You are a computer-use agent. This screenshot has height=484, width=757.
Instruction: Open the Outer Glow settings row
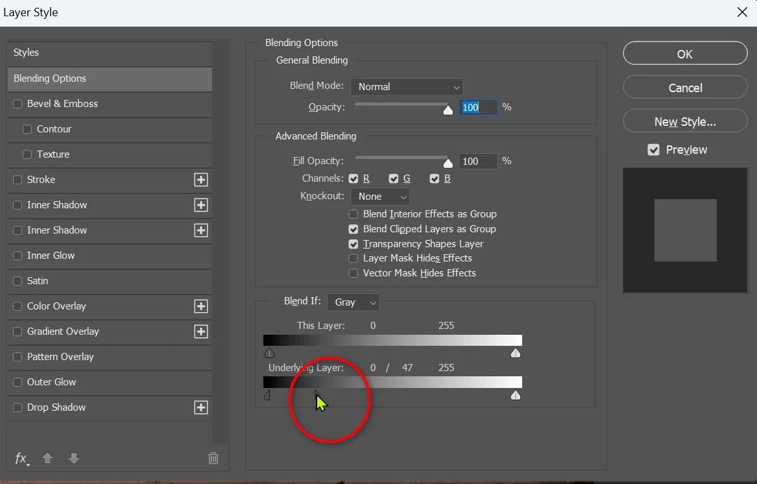(110, 382)
